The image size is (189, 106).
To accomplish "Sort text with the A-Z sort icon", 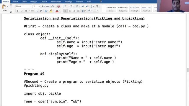I will tap(92, 6).
